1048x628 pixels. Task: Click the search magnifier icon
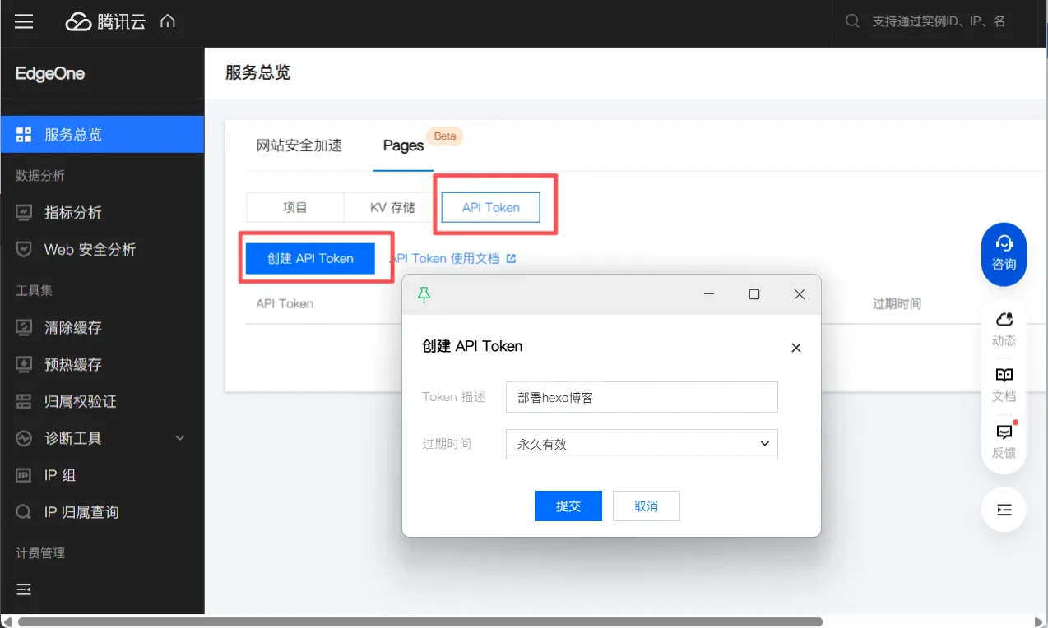coord(852,21)
